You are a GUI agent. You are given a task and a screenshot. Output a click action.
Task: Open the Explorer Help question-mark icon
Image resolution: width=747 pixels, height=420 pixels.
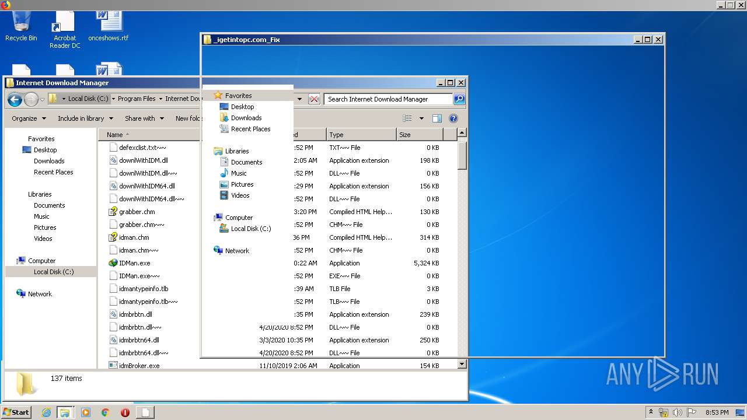(453, 118)
